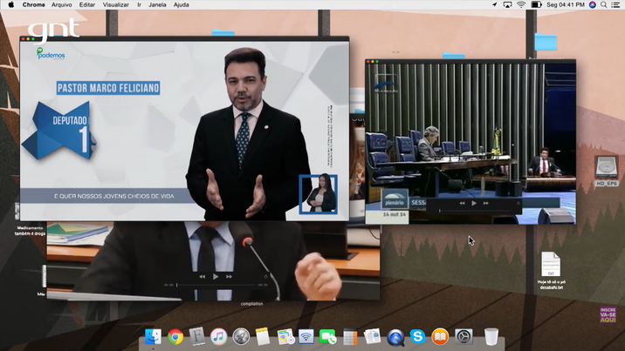Click share icon in plenário video controls
The width and height of the screenshot is (625, 351).
coord(519,203)
